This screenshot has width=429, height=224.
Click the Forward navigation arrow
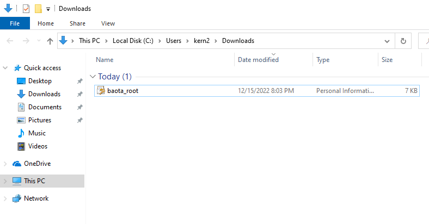pyautogui.click(x=26, y=41)
